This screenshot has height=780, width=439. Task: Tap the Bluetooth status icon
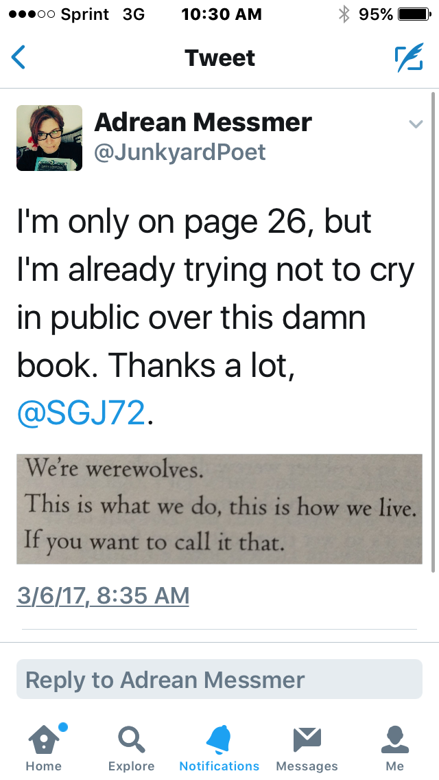[x=344, y=14]
